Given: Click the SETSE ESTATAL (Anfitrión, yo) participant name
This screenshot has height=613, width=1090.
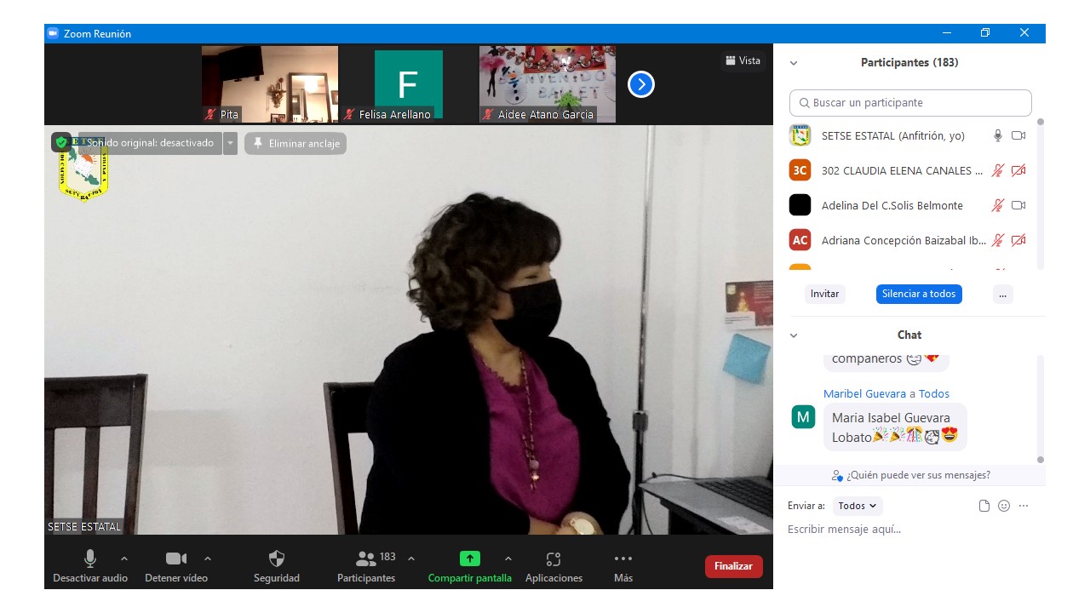Looking at the screenshot, I should click(893, 135).
